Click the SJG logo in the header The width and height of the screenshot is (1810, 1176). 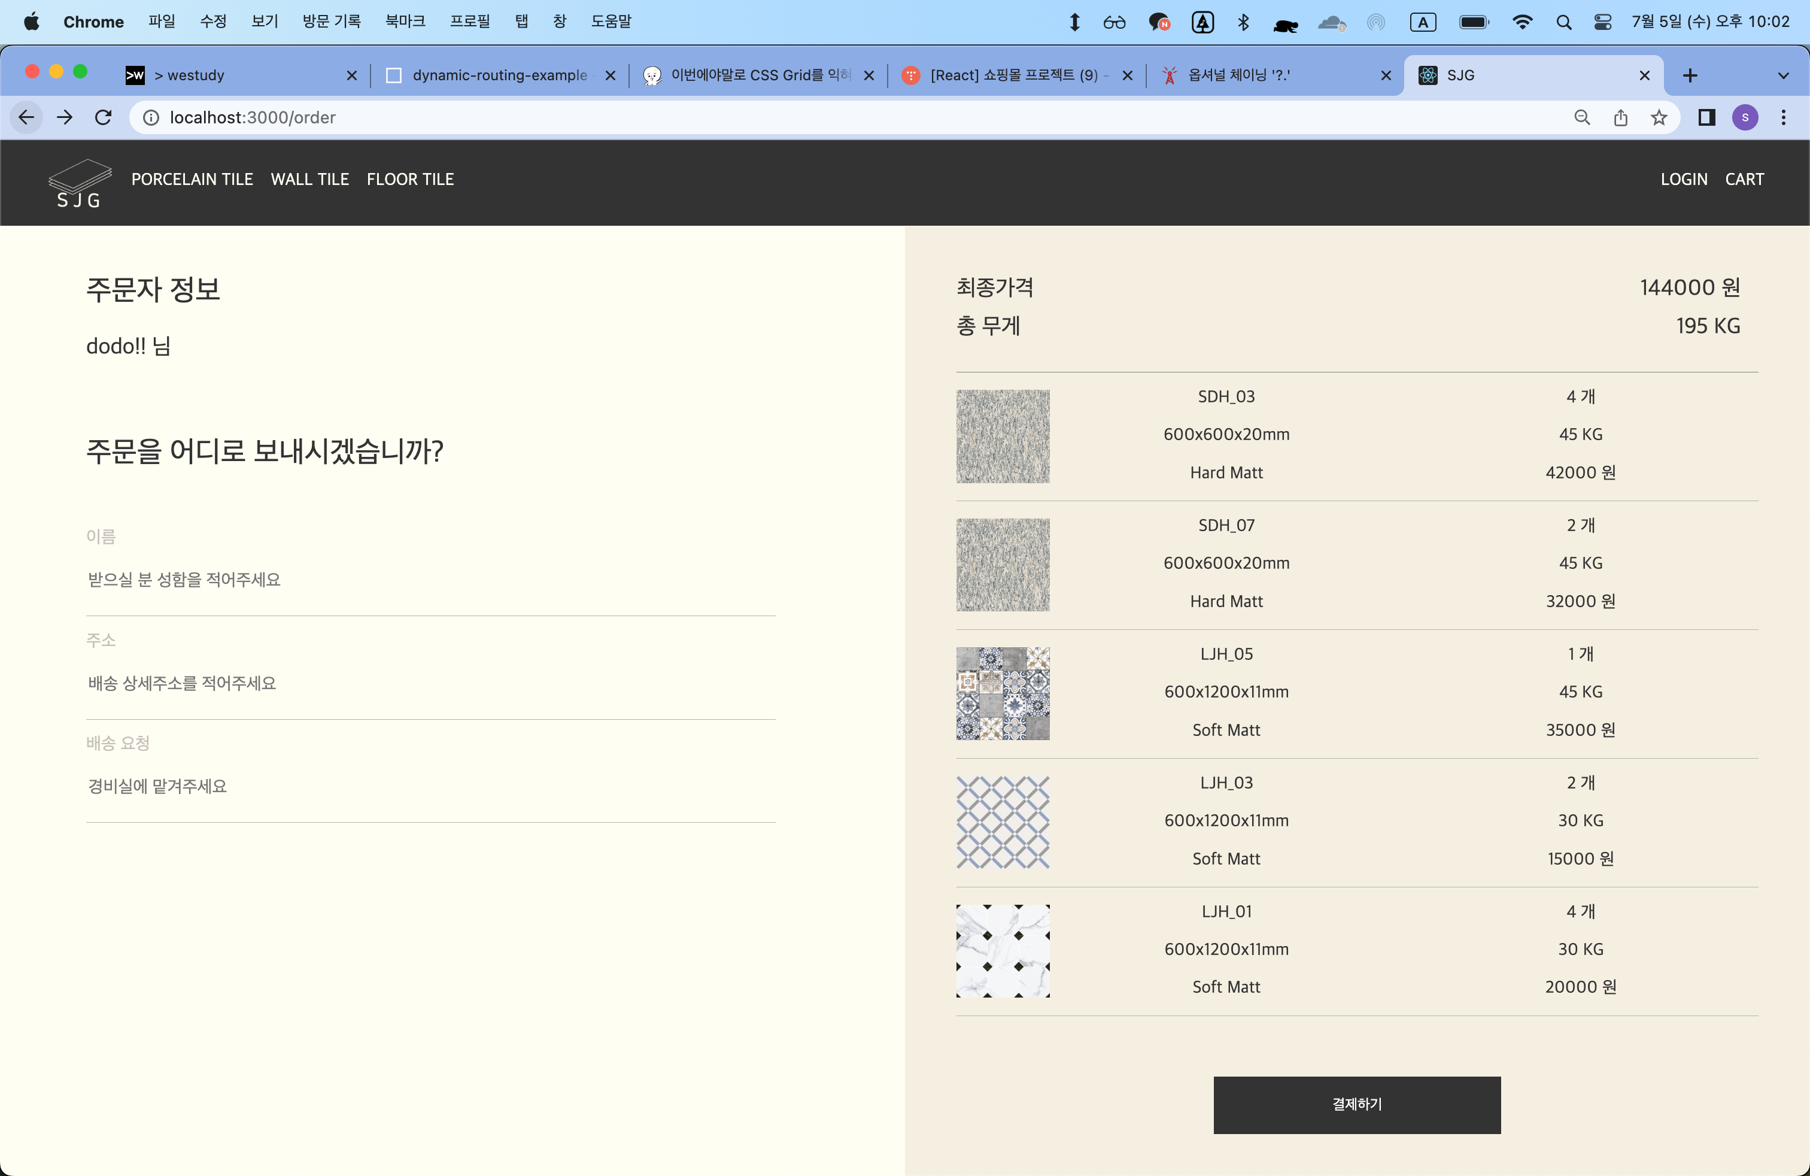tap(79, 183)
